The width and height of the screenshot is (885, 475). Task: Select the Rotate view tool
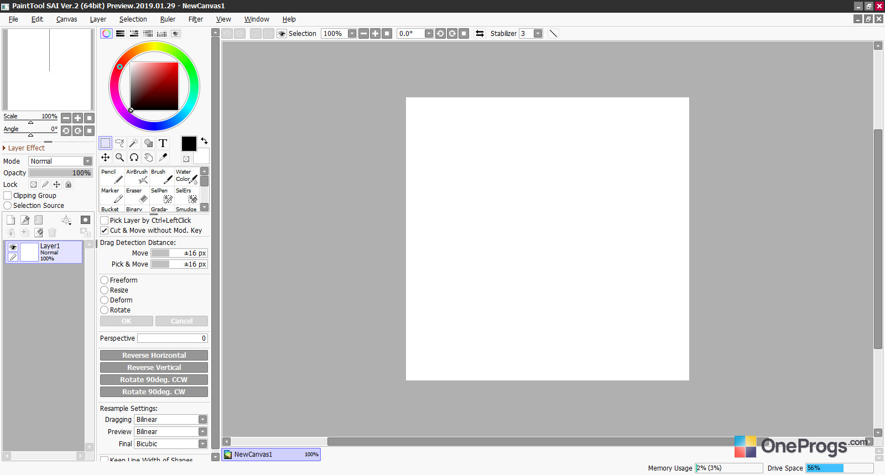tap(134, 158)
